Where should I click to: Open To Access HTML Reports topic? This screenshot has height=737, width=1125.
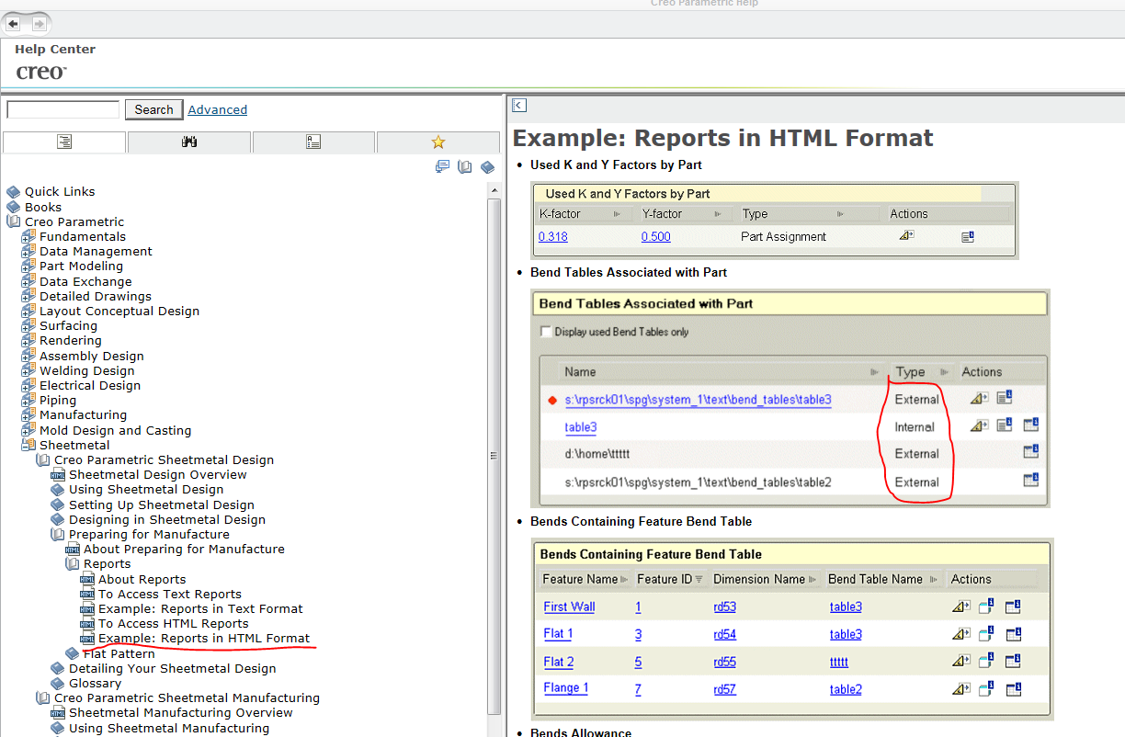(x=174, y=623)
